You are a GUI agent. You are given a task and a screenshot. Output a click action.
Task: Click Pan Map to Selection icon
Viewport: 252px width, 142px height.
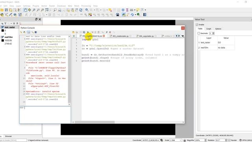point(30,10)
